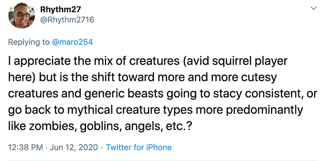Select the Jun 12, 2020 date
The width and height of the screenshot is (326, 161).
click(74, 147)
